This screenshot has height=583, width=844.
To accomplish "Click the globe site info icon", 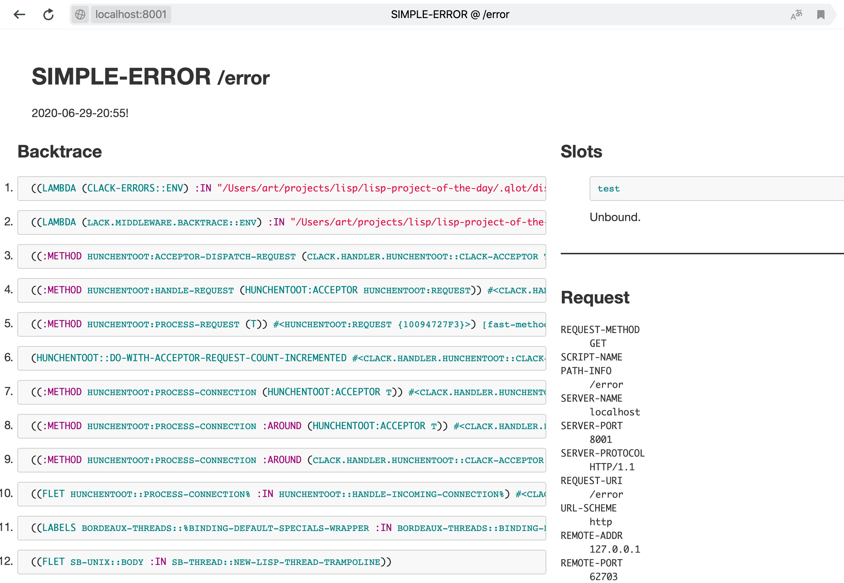I will 80,14.
